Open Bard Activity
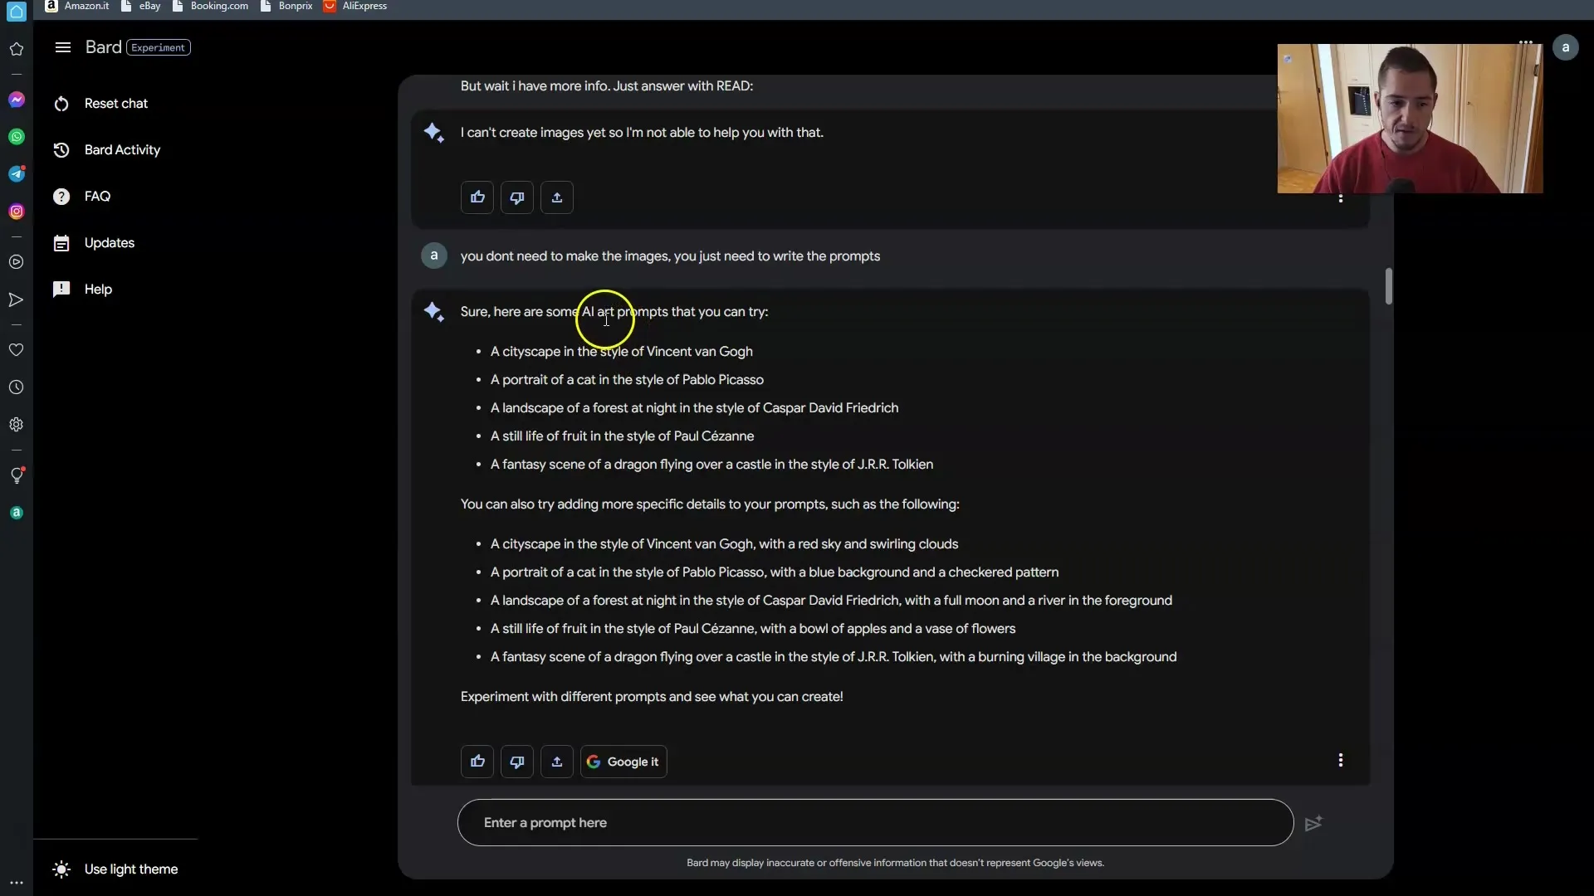The image size is (1594, 896). [x=122, y=150]
